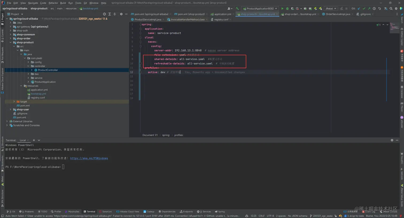The width and height of the screenshot is (404, 218).
Task: Close the pom.xml (shop-product) tab
Action: click(207, 14)
